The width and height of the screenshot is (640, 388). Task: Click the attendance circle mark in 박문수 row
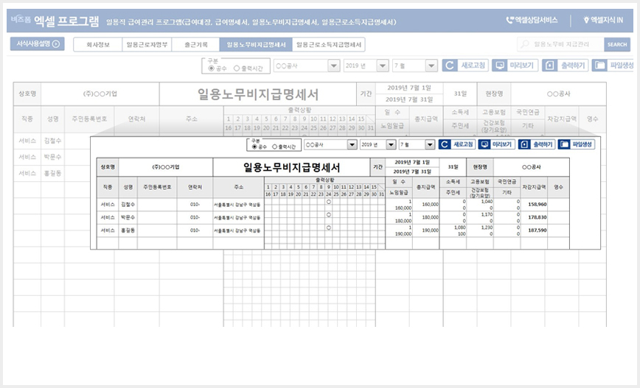tap(329, 215)
